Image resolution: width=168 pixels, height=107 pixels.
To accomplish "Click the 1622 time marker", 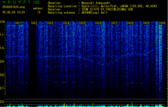I will coord(34,23).
